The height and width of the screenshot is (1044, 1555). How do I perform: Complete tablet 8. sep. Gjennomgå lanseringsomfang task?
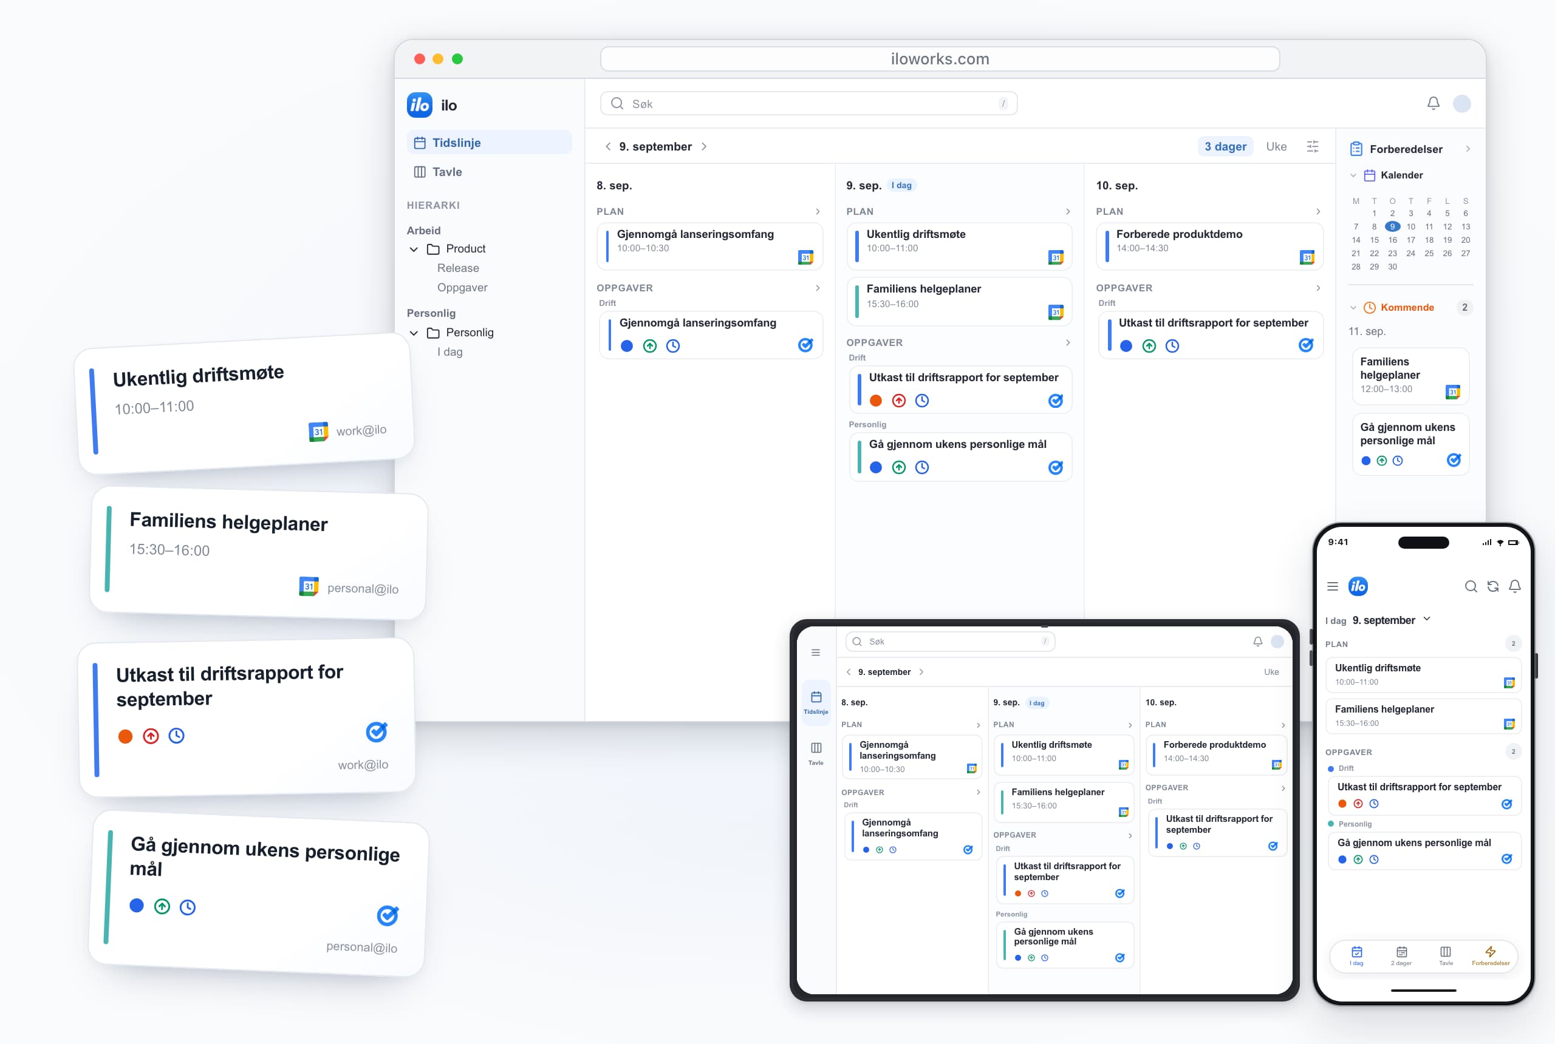click(x=968, y=850)
